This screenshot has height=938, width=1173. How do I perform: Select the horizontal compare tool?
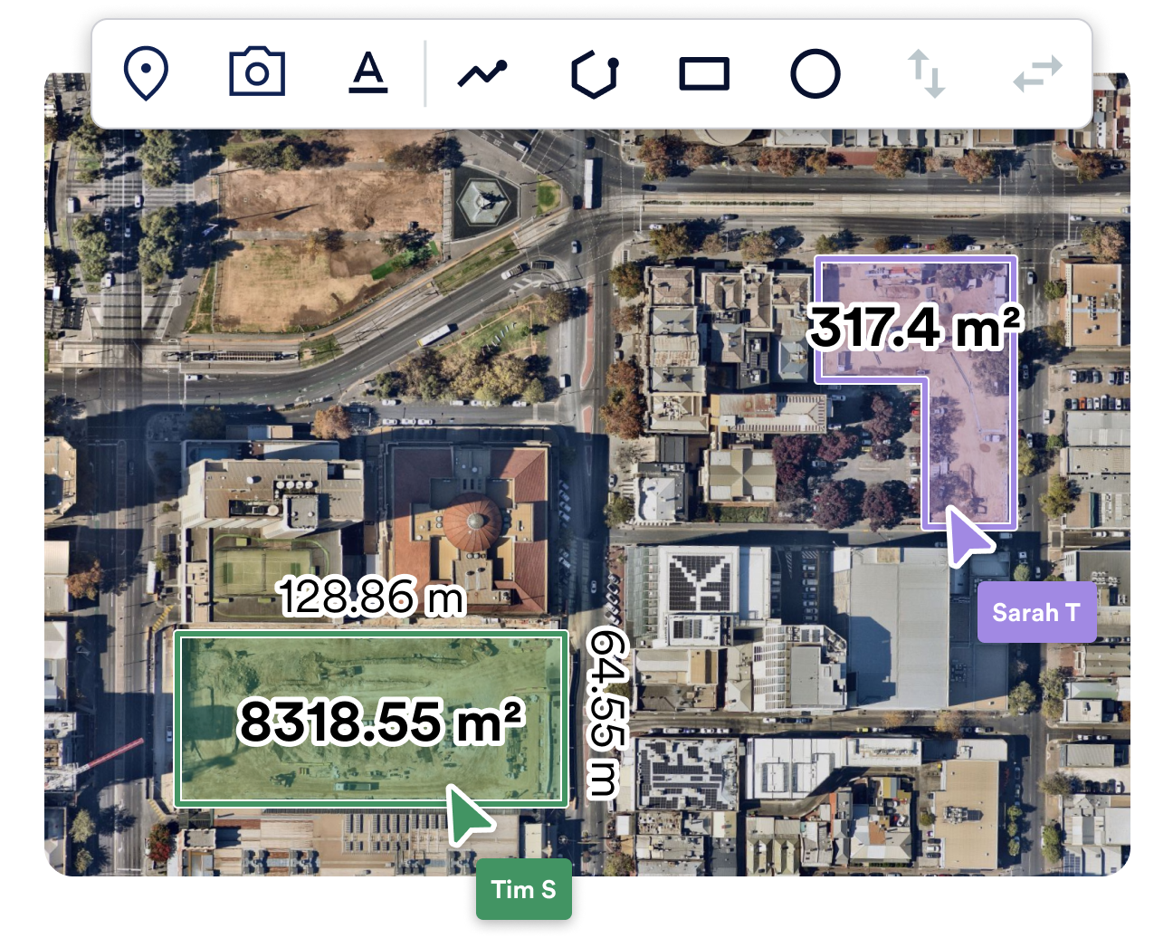click(x=1037, y=73)
